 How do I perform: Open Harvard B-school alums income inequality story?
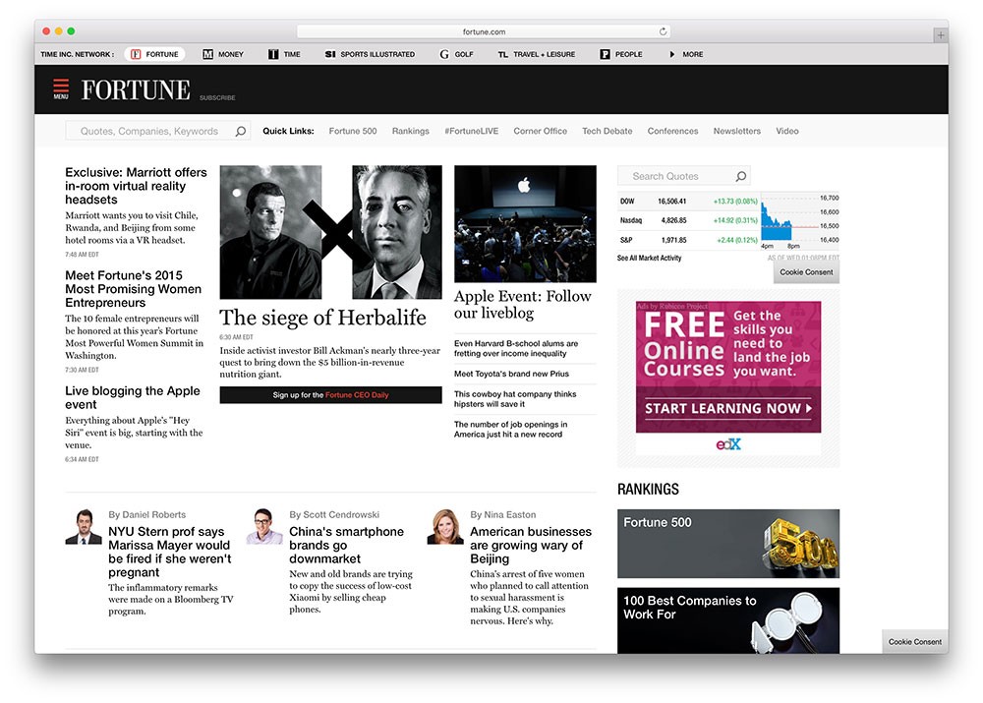pyautogui.click(x=516, y=349)
